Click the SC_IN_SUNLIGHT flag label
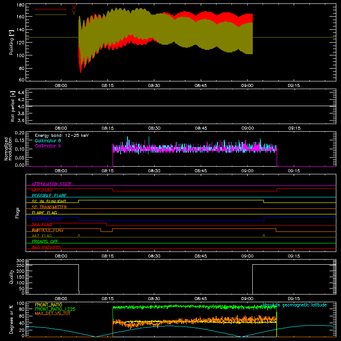This screenshot has width=341, height=341. (49, 201)
